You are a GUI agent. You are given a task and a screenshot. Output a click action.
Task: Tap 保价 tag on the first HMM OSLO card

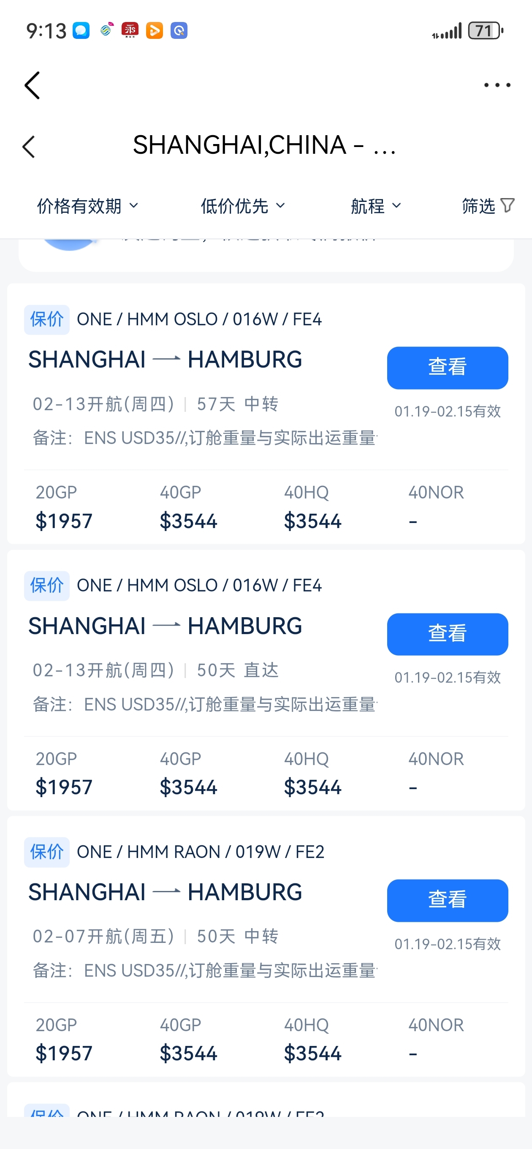pyautogui.click(x=47, y=319)
